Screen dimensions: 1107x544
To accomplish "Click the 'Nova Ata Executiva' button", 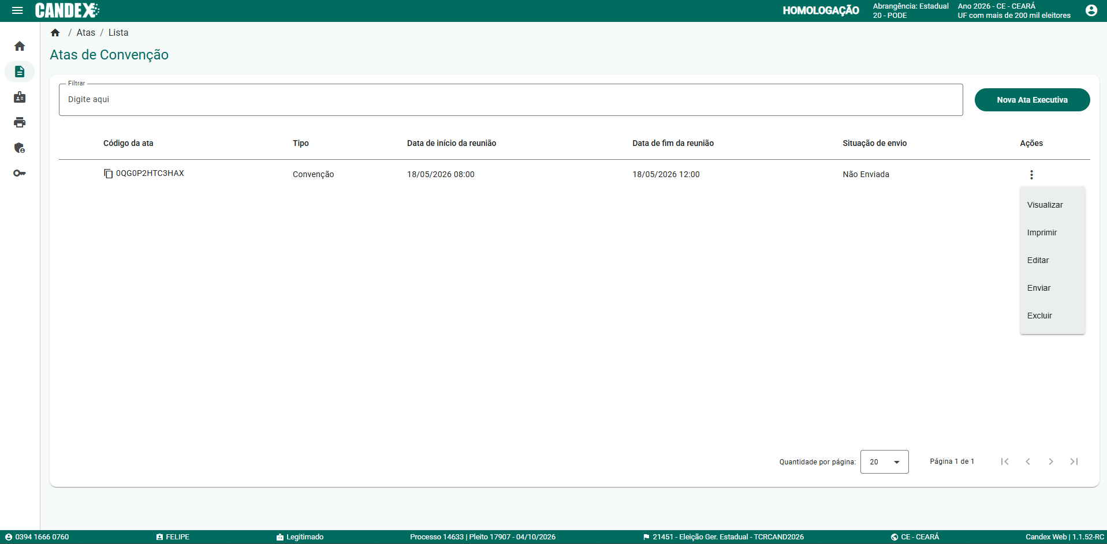I will 1032,100.
